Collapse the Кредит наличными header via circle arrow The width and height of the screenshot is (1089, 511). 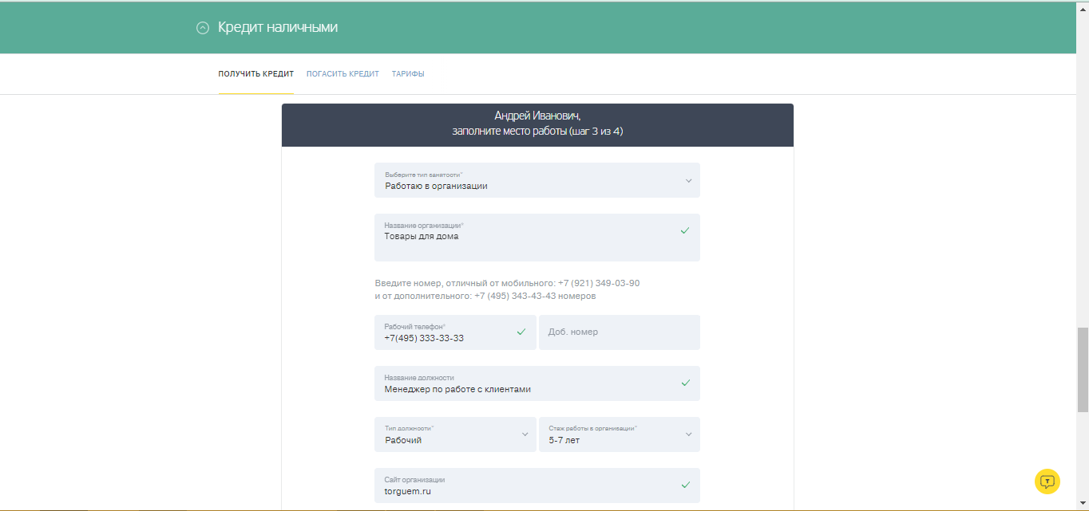coord(203,26)
